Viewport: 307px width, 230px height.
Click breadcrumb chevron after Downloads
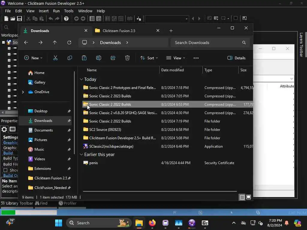pyautogui.click(x=127, y=43)
